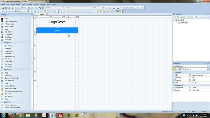Click the Redo arrow icon

[25, 8]
